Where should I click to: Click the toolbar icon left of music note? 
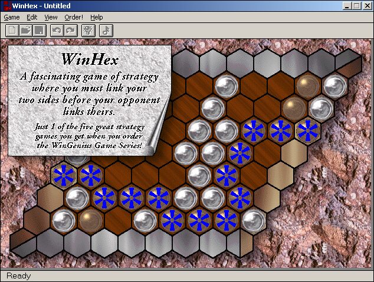[x=88, y=30]
